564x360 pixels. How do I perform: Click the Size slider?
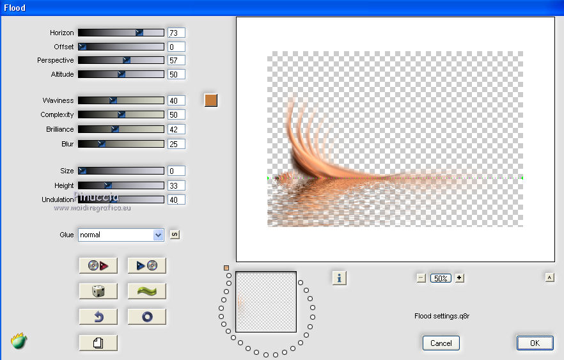pos(121,171)
